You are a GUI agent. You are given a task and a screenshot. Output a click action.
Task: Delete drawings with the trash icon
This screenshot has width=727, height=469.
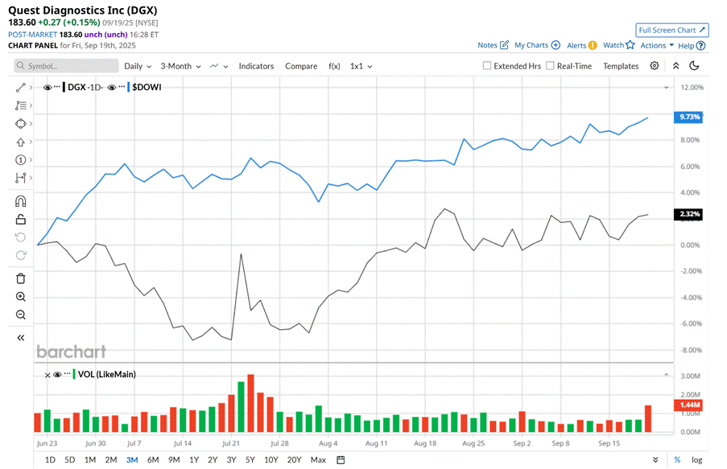pos(20,278)
